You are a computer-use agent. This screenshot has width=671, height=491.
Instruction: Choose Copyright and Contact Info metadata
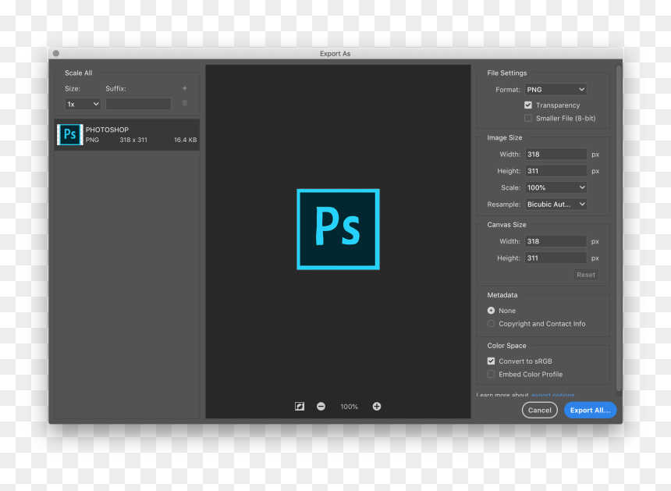tap(491, 324)
